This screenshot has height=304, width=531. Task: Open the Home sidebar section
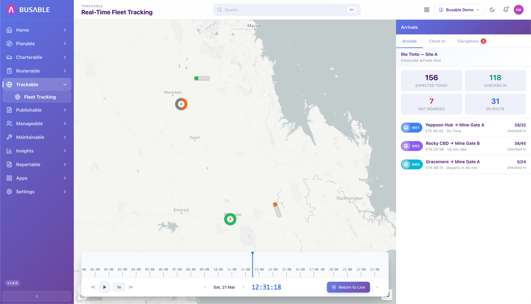pyautogui.click(x=37, y=30)
